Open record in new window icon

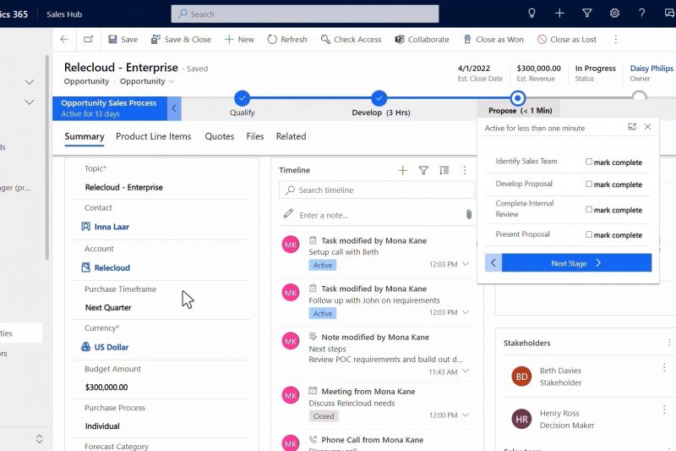point(89,39)
